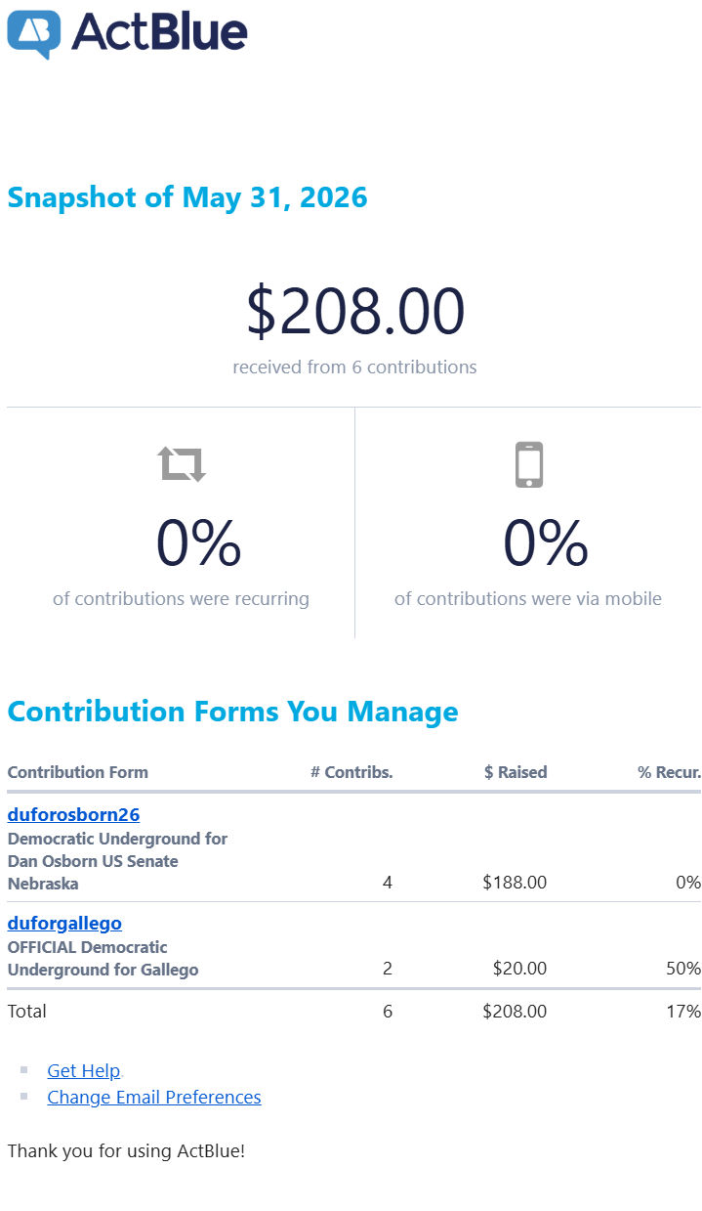
Task: Open the duforosborn26 contribution form
Action: pyautogui.click(x=74, y=814)
